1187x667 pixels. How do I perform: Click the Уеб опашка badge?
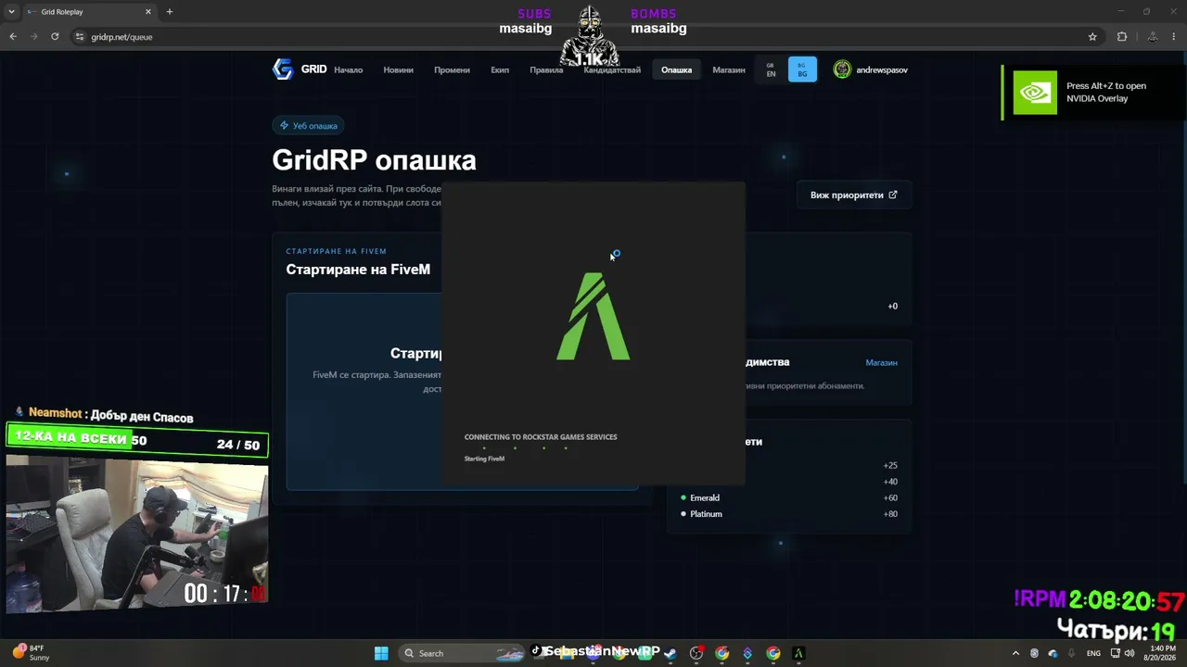tap(309, 126)
